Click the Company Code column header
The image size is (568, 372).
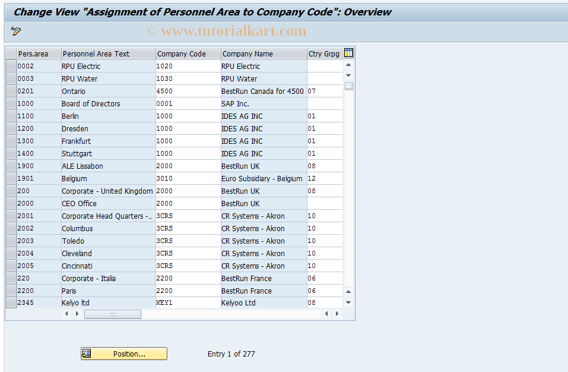click(188, 53)
